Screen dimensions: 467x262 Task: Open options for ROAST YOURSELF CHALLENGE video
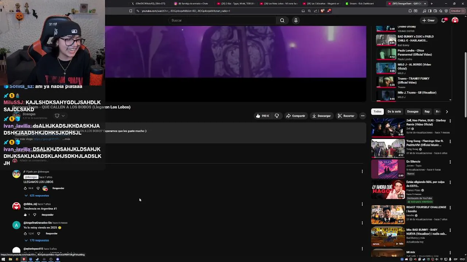[x=450, y=207]
